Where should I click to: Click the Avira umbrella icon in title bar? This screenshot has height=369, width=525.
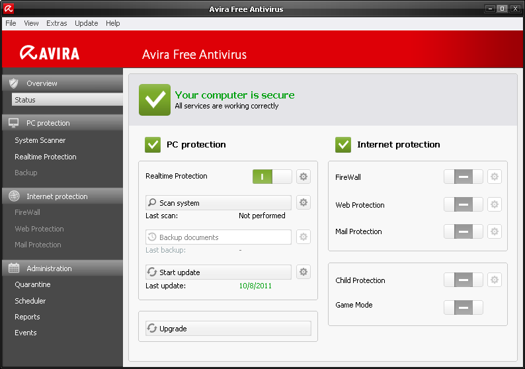pyautogui.click(x=9, y=9)
